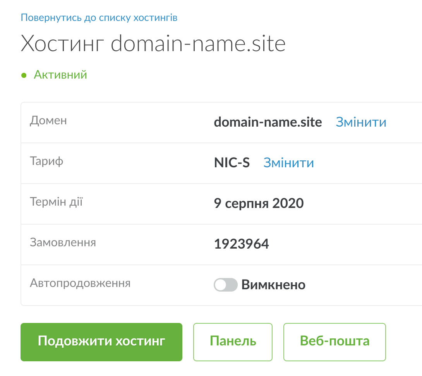Click 'Змінити' next to NIC-S tariff
Image resolution: width=422 pixels, height=376 pixels.
tap(288, 163)
